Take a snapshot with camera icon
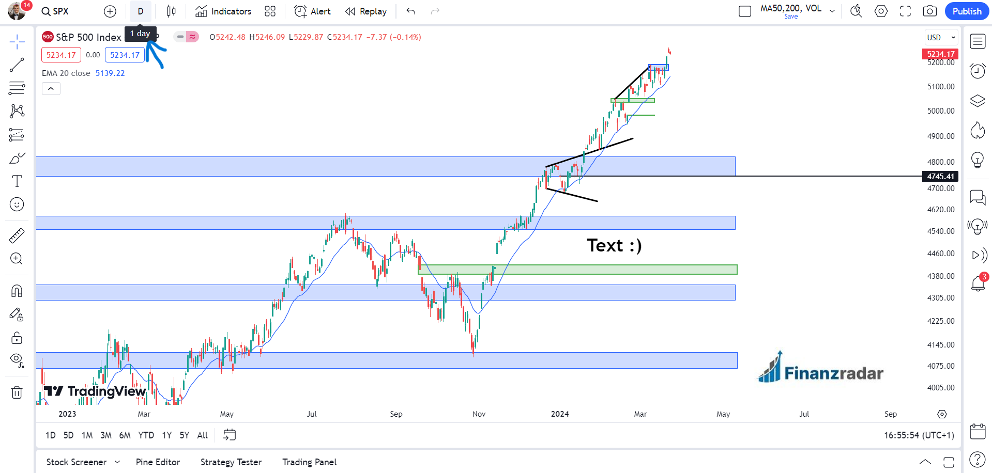The height and width of the screenshot is (473, 992). [x=929, y=11]
